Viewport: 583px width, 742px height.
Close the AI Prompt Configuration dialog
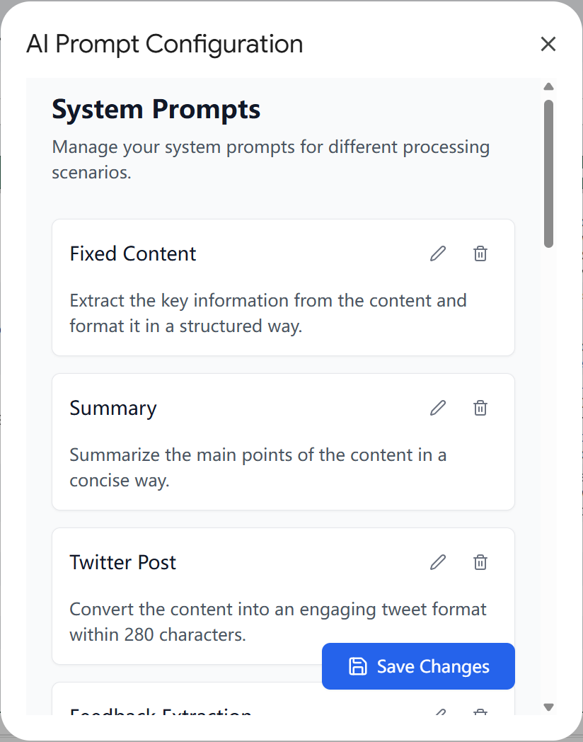(548, 45)
